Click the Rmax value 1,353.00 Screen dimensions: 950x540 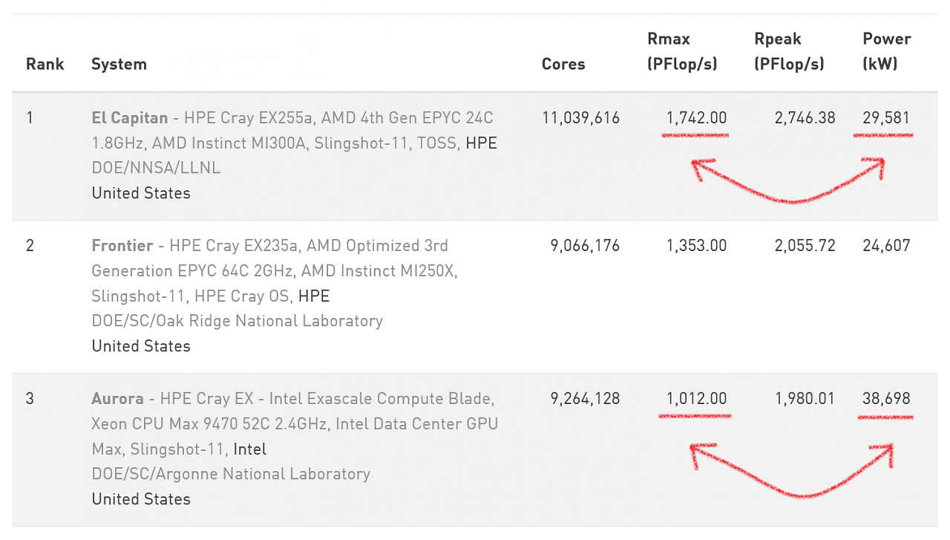pyautogui.click(x=696, y=245)
